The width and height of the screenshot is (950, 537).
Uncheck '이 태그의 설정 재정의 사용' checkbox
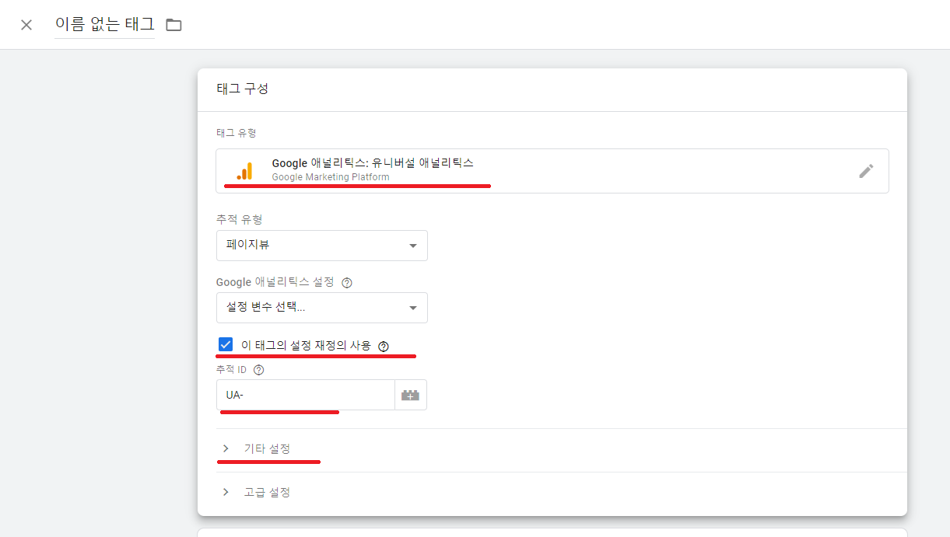pyautogui.click(x=226, y=344)
